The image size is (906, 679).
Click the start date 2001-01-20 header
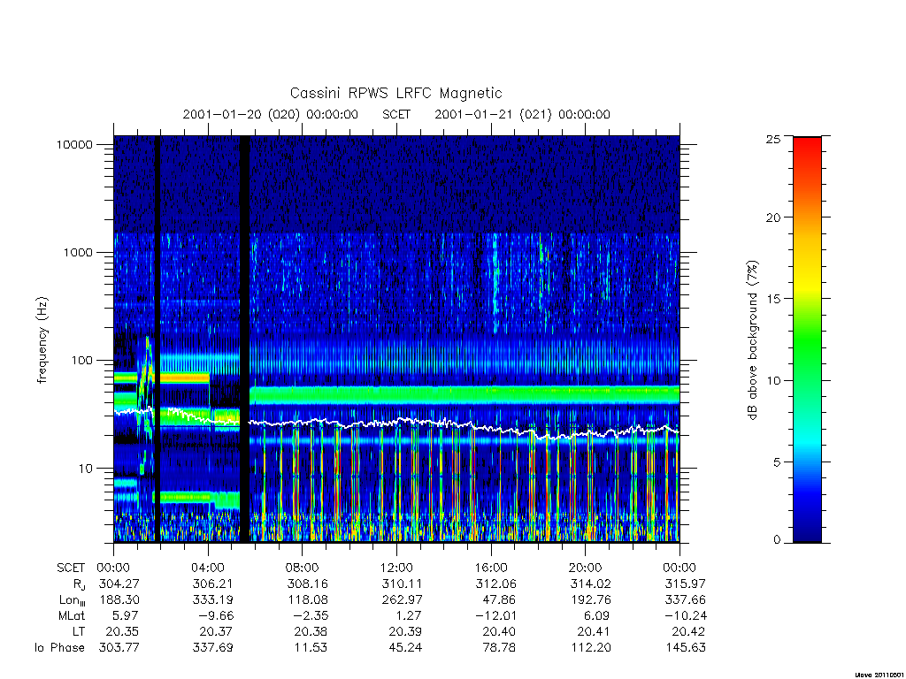pos(271,114)
